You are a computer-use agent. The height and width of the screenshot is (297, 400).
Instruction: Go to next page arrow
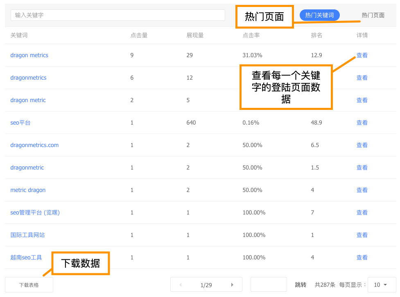point(232,285)
